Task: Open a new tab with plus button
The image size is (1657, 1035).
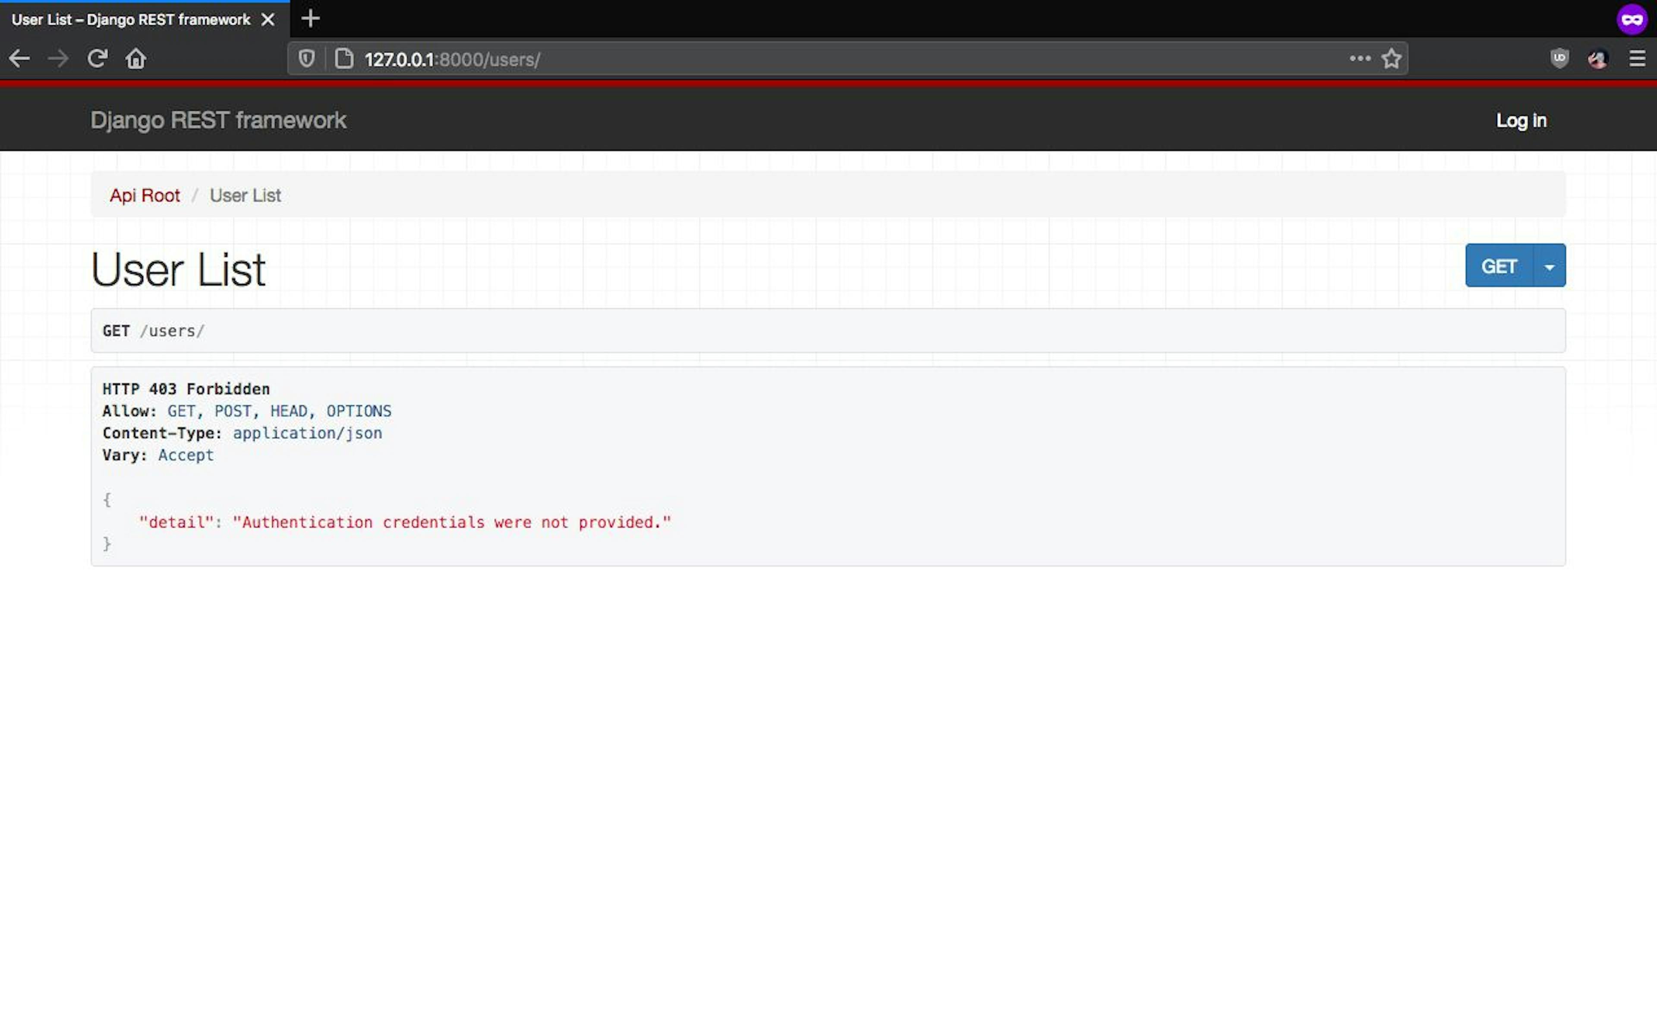Action: pyautogui.click(x=310, y=19)
